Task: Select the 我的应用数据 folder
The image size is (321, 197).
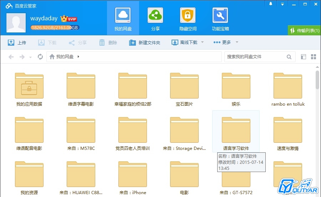Action: (29, 90)
